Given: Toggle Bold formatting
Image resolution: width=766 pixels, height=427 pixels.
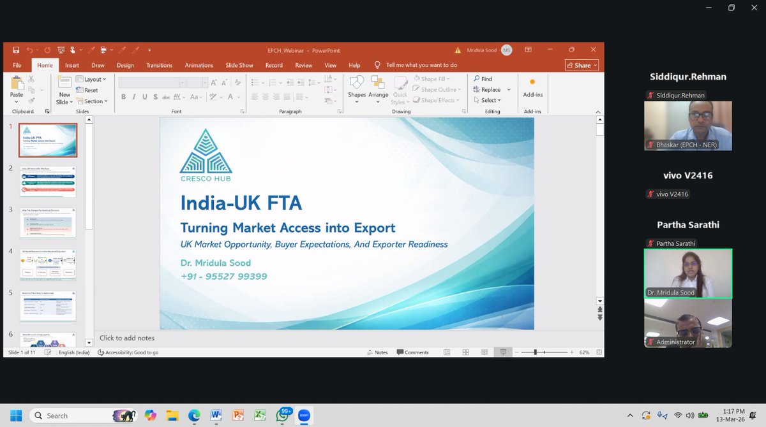Looking at the screenshot, I should click(124, 97).
